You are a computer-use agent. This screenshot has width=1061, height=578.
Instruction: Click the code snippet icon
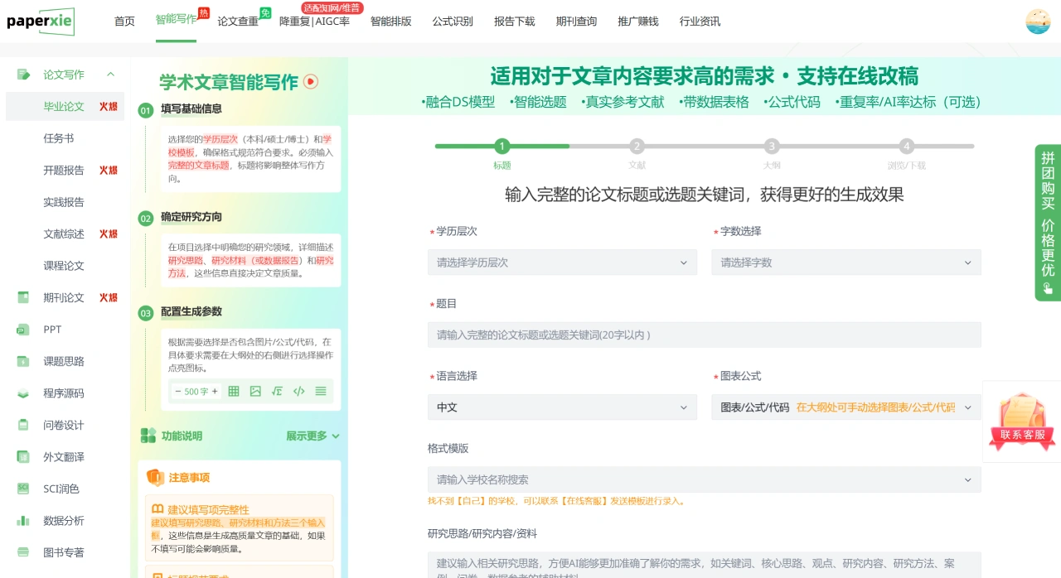tap(298, 391)
